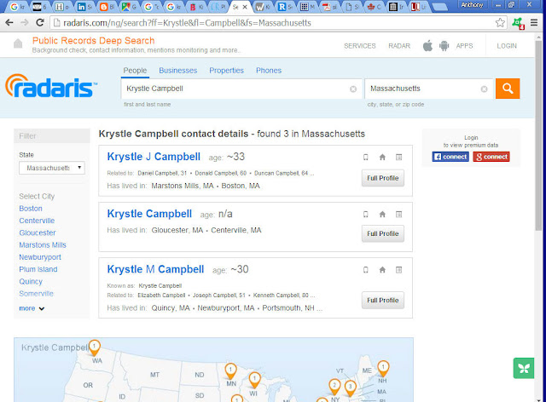The image size is (546, 402).
Task: Click the green extension icon in the toolbar
Action: point(518,23)
